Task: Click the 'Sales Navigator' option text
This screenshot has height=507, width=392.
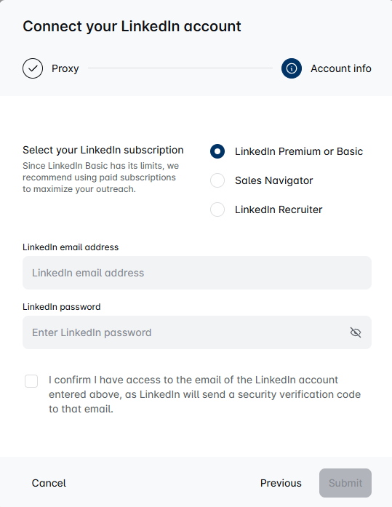Action: coord(274,180)
